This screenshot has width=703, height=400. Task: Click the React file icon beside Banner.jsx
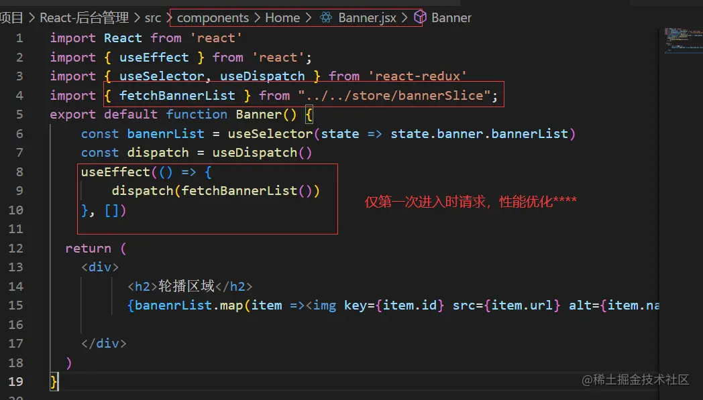pyautogui.click(x=326, y=17)
